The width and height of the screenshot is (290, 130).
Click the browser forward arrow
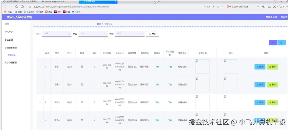[11, 6]
